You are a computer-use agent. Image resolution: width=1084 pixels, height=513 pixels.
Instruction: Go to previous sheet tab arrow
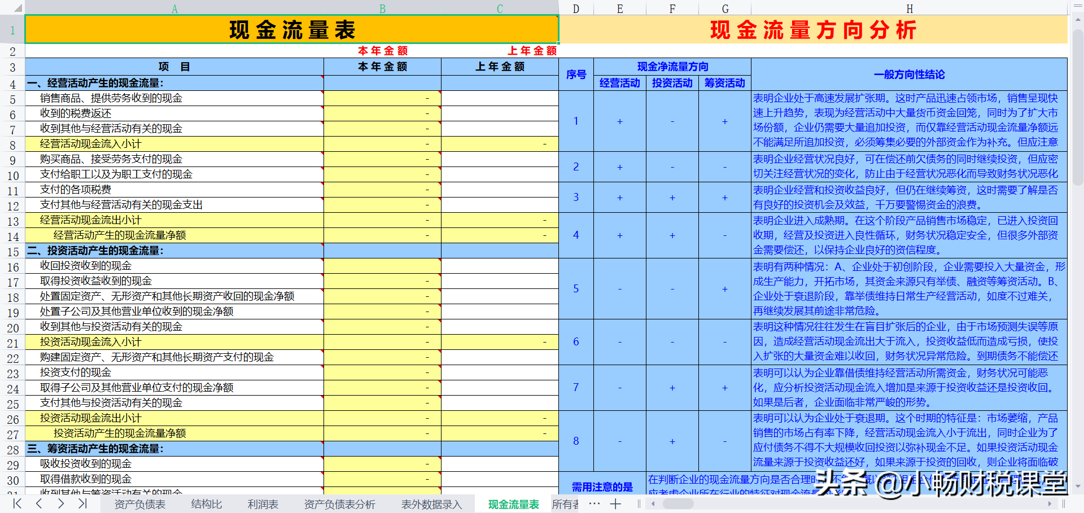(39, 503)
